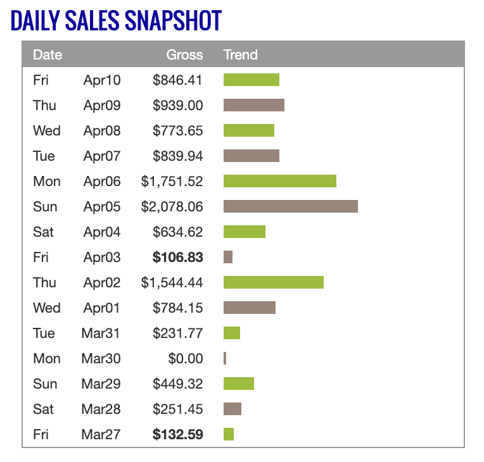Click the $839.94 gross value

[177, 156]
